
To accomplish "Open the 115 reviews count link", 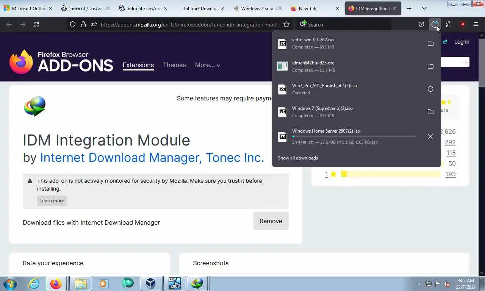I will 451,153.
